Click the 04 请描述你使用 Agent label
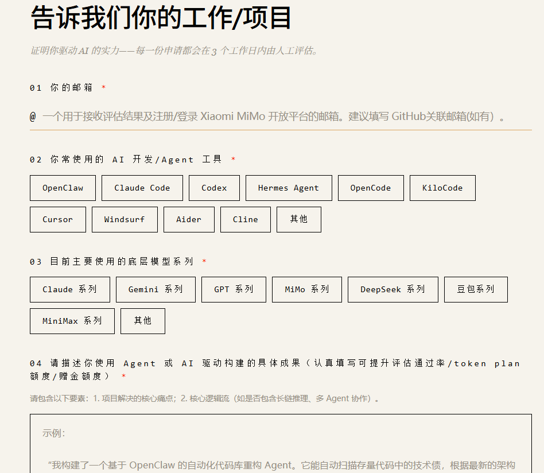The height and width of the screenshot is (473, 544). pyautogui.click(x=275, y=370)
